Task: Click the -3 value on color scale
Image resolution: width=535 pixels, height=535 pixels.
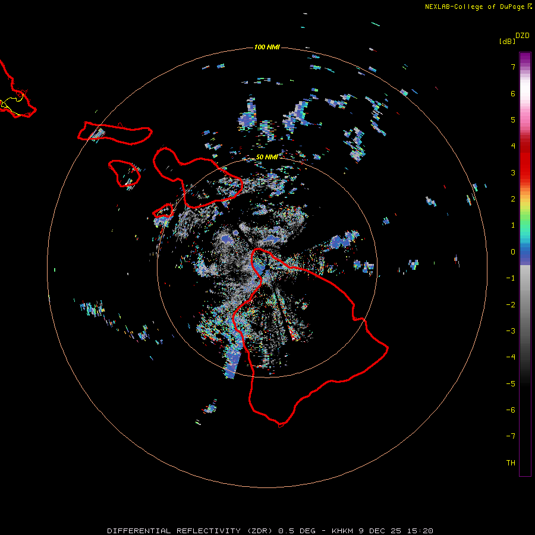Action: click(511, 331)
